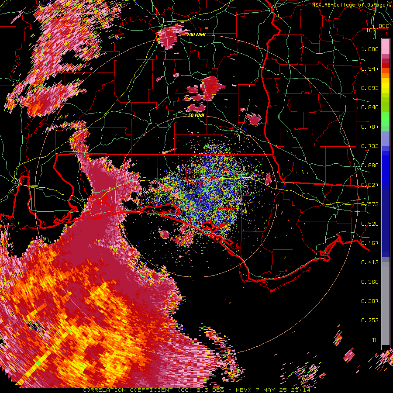Click the TH threshold label

point(375,340)
